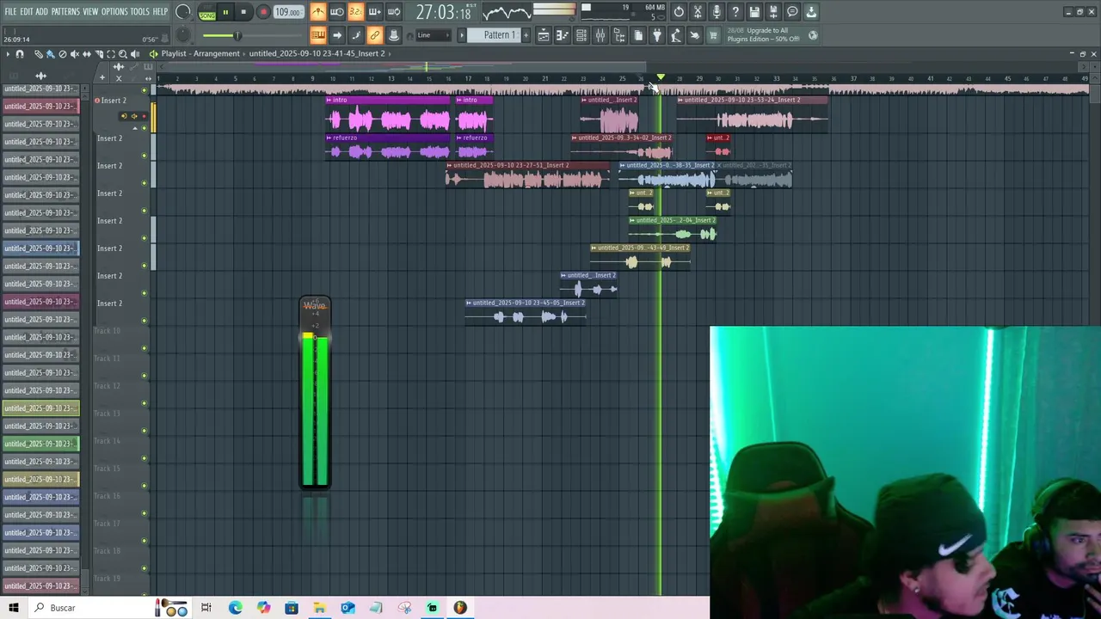Select the playlist Zoom tool
1101x619 pixels.
tap(122, 53)
